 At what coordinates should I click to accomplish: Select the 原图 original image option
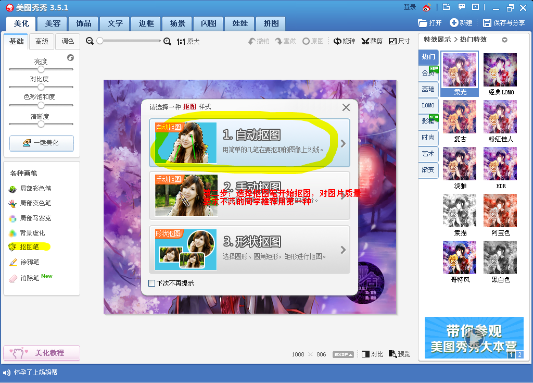(x=313, y=41)
